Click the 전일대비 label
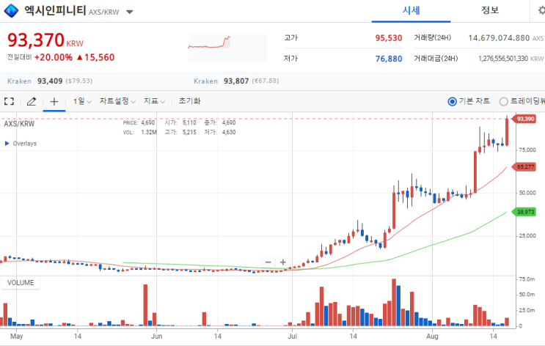 click(x=20, y=57)
